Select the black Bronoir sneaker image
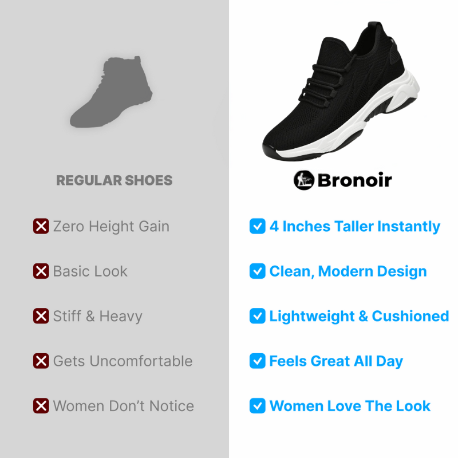 pyautogui.click(x=341, y=91)
